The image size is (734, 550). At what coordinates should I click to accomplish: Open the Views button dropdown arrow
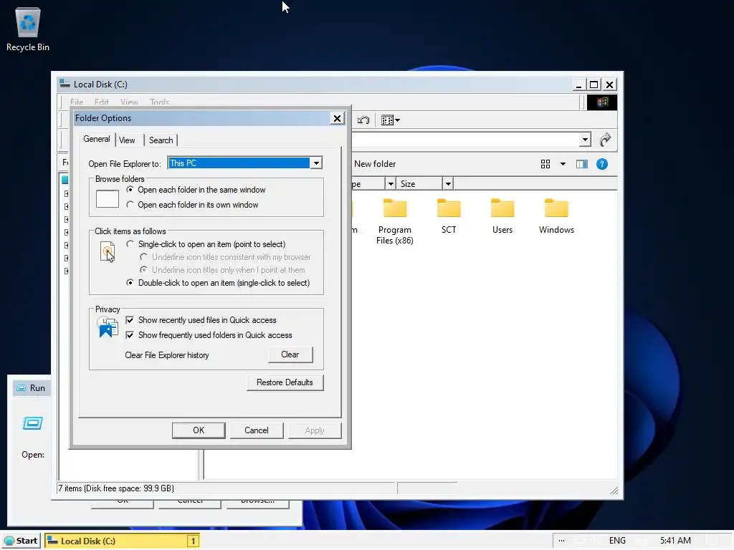[x=397, y=120]
